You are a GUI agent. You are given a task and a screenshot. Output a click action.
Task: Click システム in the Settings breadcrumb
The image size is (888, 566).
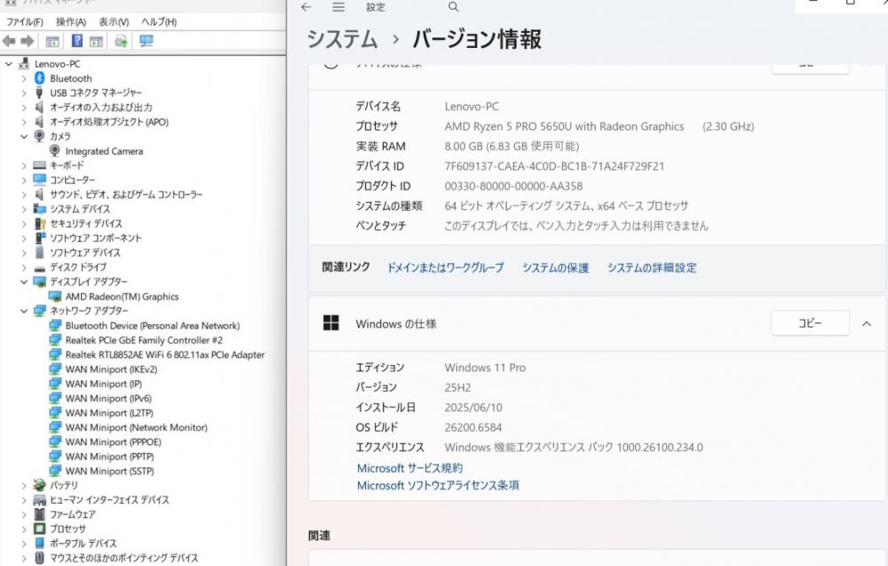(x=342, y=39)
